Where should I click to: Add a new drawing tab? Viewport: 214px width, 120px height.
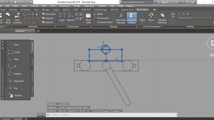click(38, 31)
